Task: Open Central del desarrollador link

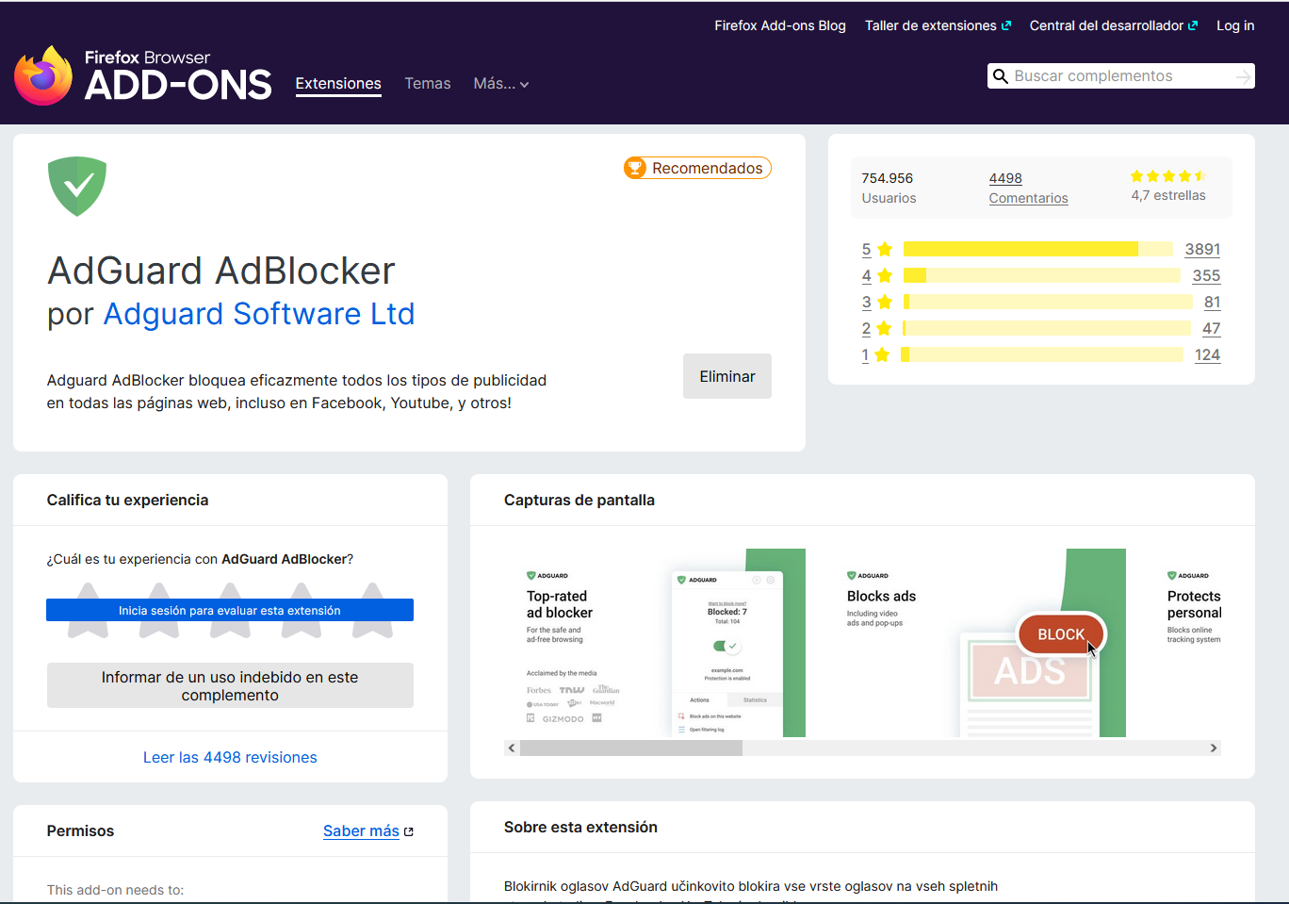Action: click(1114, 25)
